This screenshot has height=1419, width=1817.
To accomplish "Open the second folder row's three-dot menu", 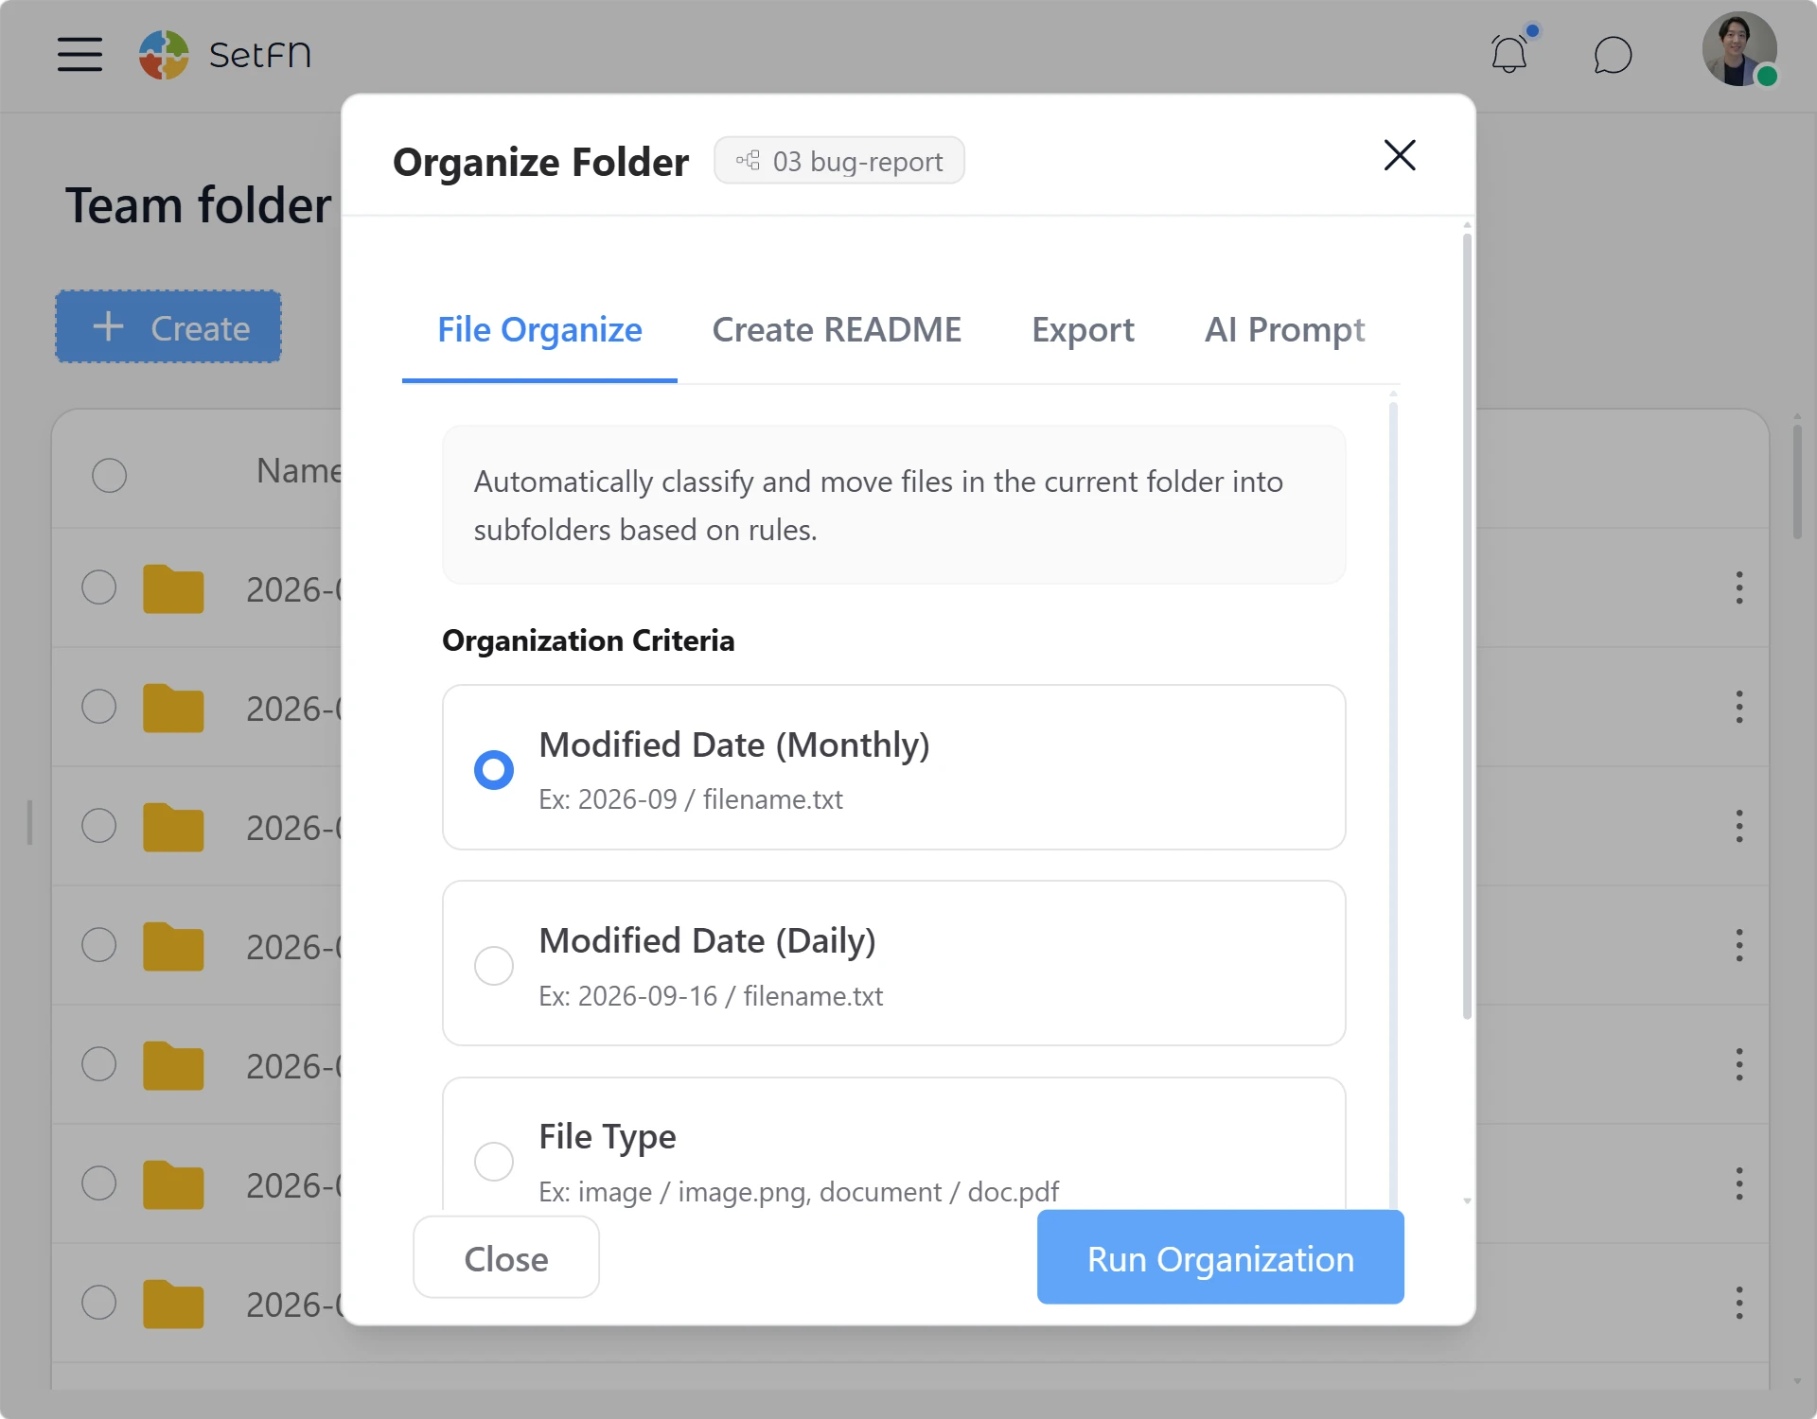I will point(1739,707).
